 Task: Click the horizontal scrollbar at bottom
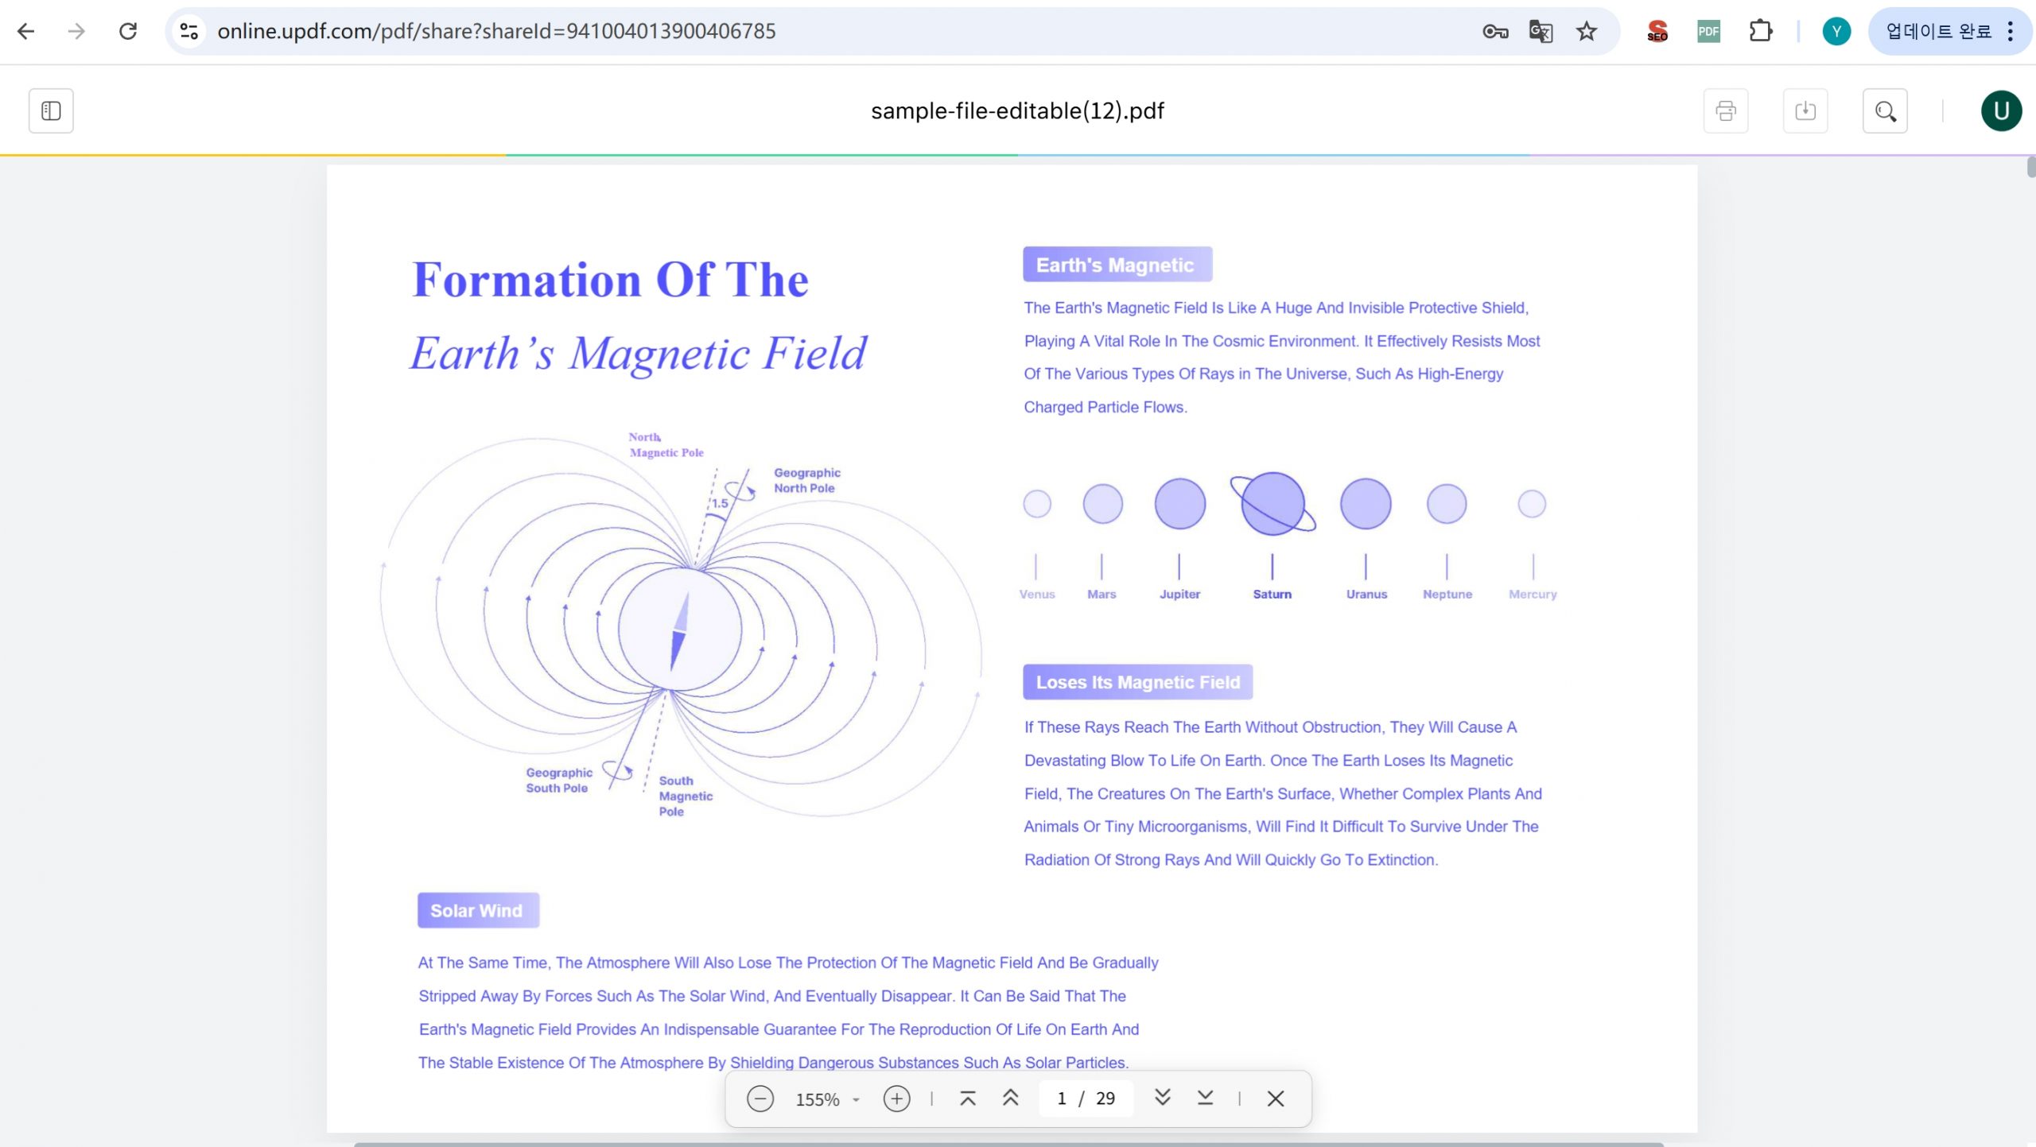tap(1008, 1144)
